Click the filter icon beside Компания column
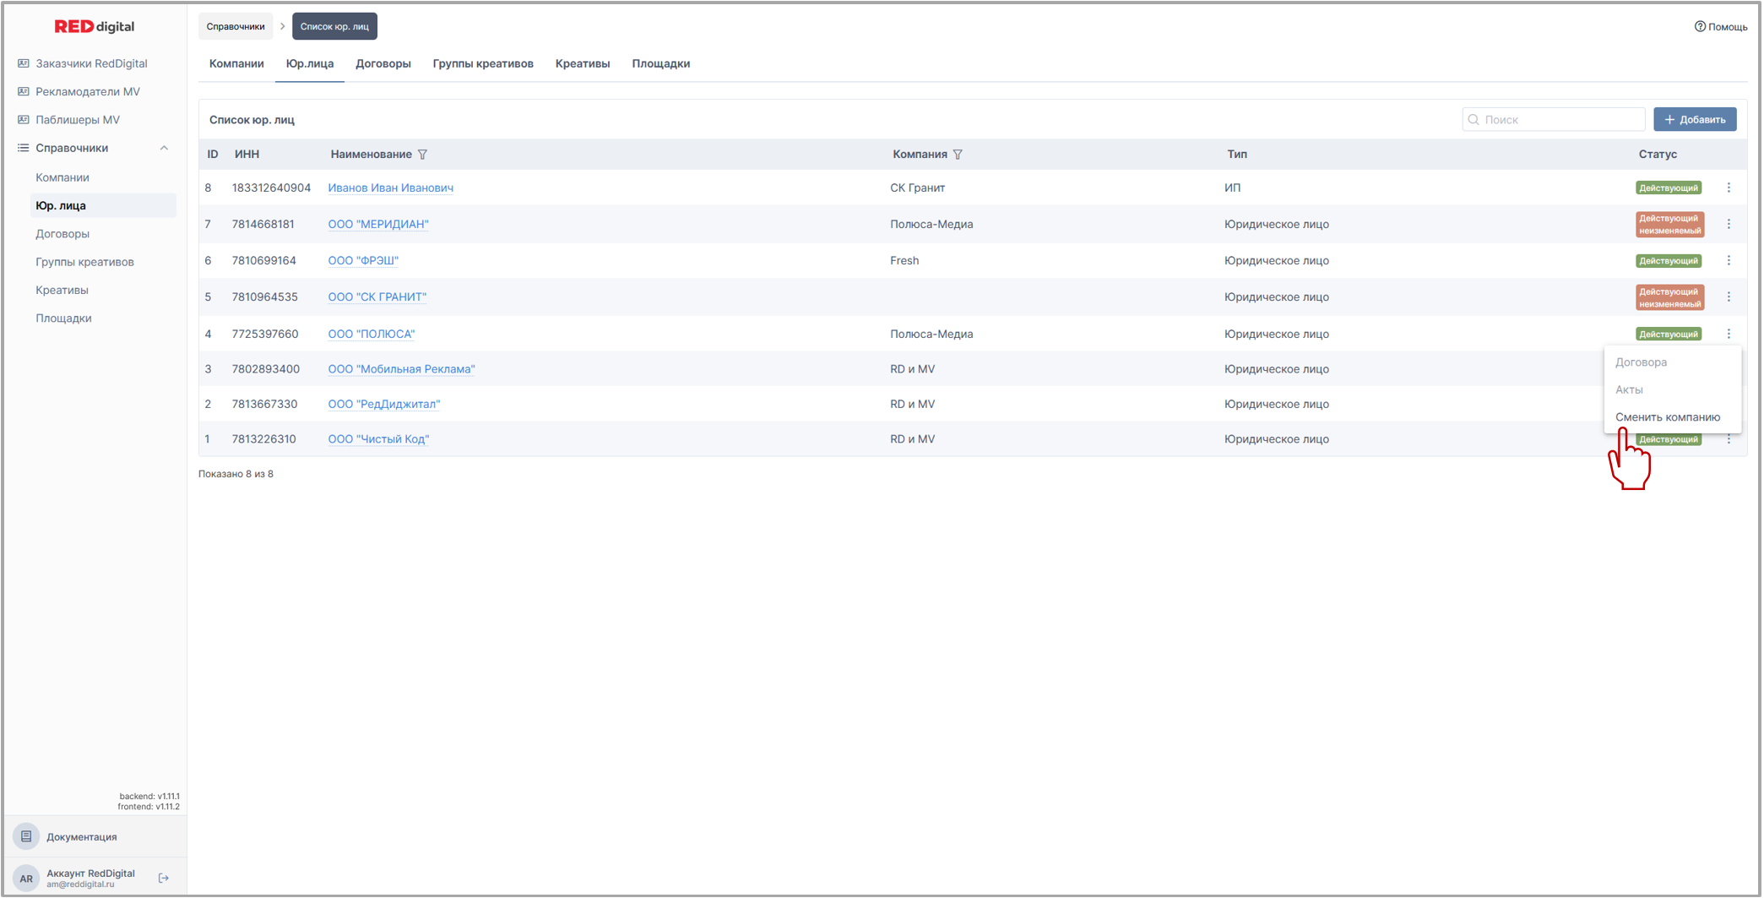The height and width of the screenshot is (898, 1764). point(958,155)
